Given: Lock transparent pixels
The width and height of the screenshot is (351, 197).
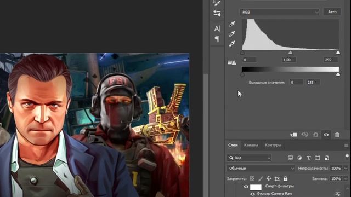Looking at the screenshot, I should pos(252,178).
